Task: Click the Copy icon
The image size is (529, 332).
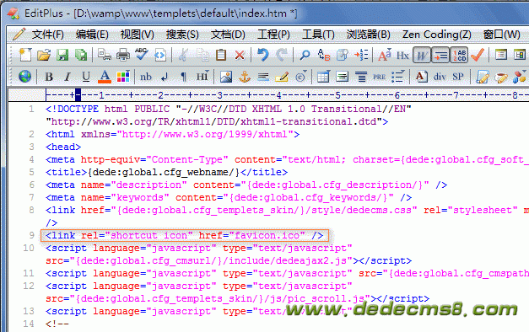Action: point(202,55)
